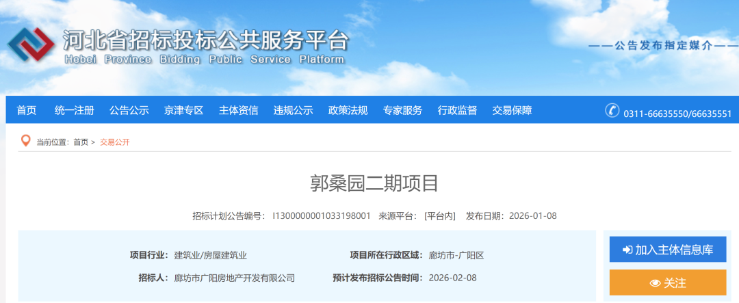The width and height of the screenshot is (739, 303).
Task: Click the eye icon on 关注 button
Action: coord(655,283)
